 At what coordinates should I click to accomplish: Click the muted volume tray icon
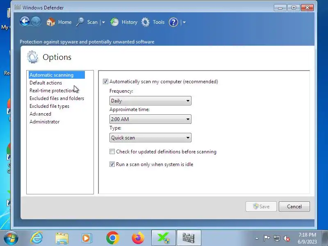(287, 238)
